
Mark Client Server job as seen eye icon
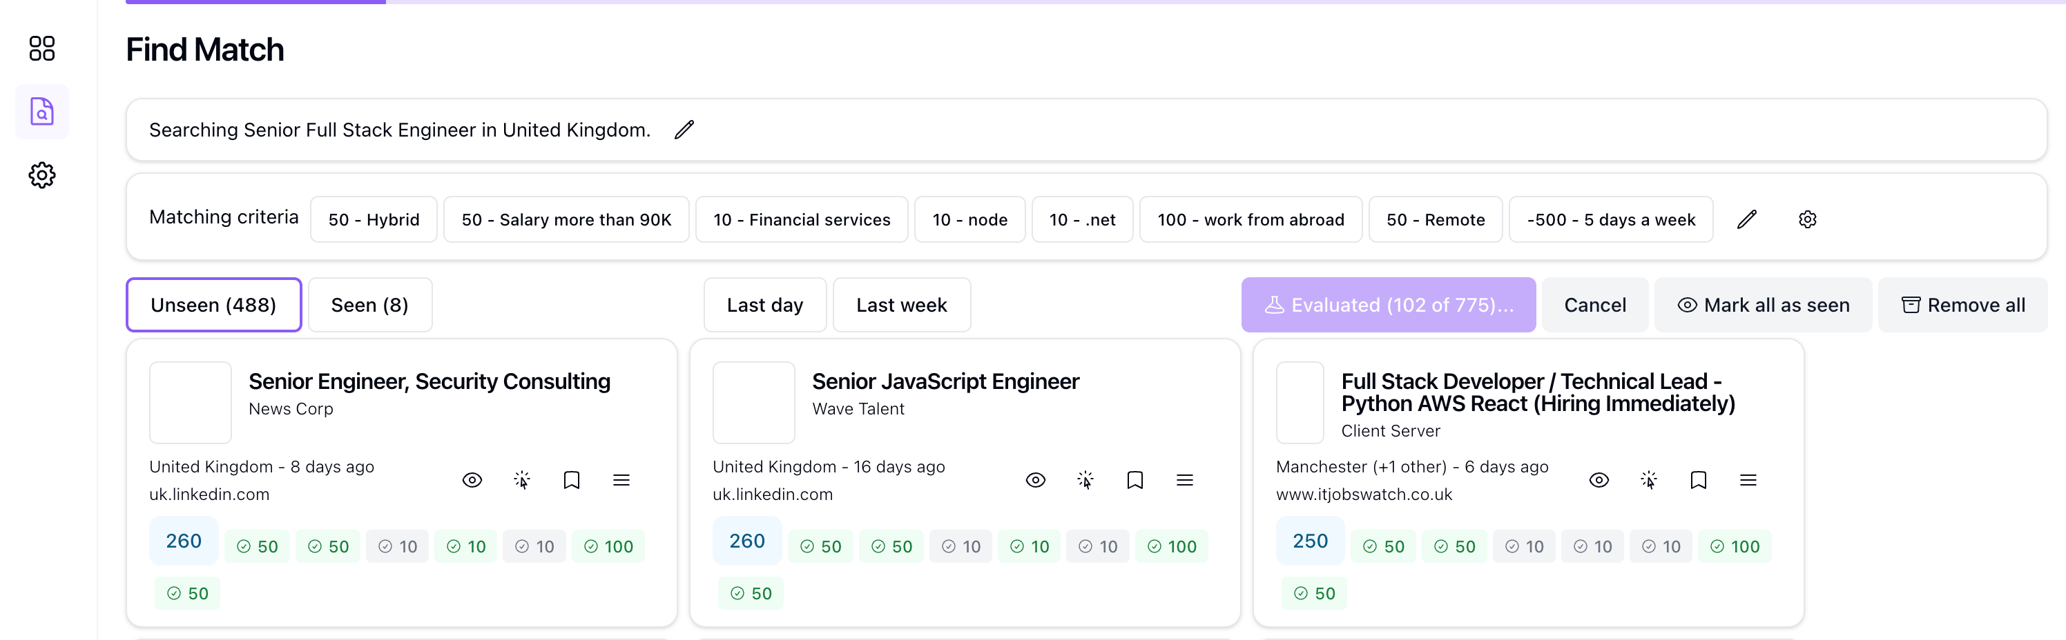[x=1599, y=480]
